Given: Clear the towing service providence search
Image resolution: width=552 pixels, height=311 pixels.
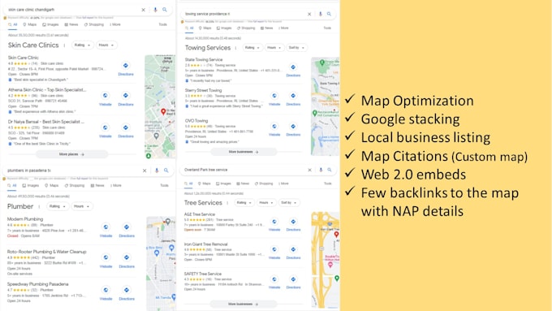Looking at the screenshot, I should (309, 14).
